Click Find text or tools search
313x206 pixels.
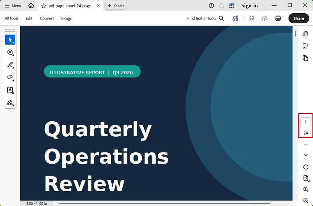coord(202,18)
